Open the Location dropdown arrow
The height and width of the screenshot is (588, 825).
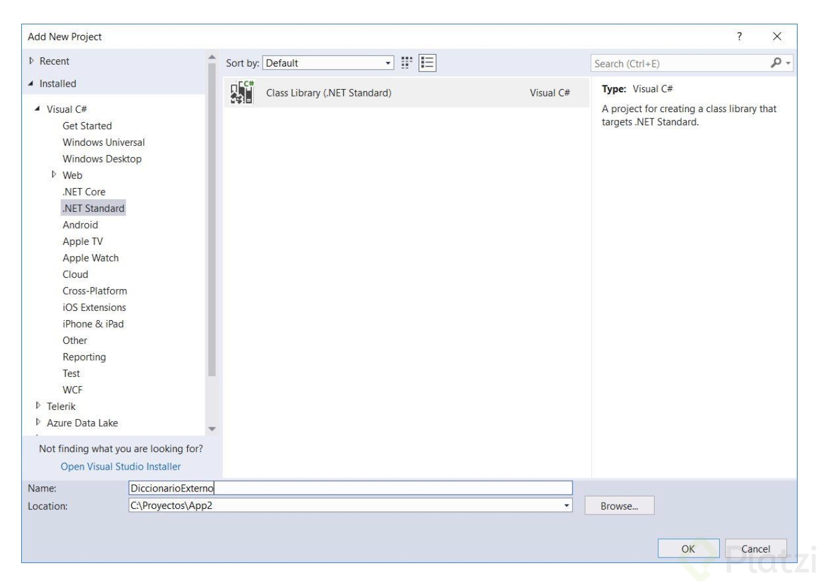point(567,506)
